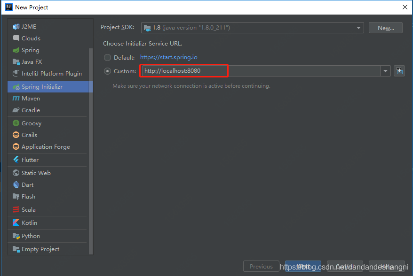Screen dimensions: 413x276
Task: Click the Dart logo icon
Action: pos(16,184)
